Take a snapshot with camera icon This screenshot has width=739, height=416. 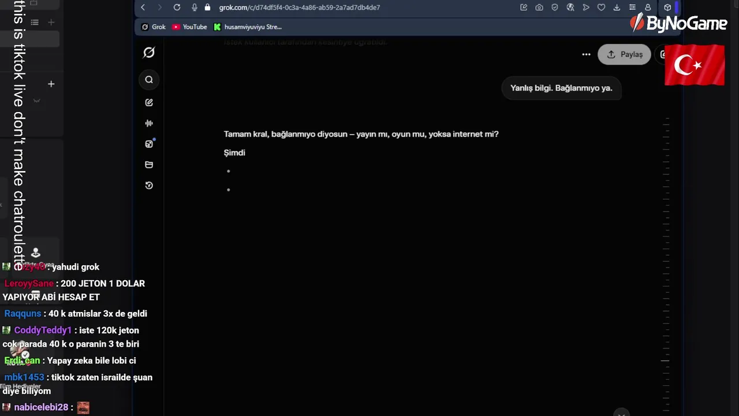[539, 8]
